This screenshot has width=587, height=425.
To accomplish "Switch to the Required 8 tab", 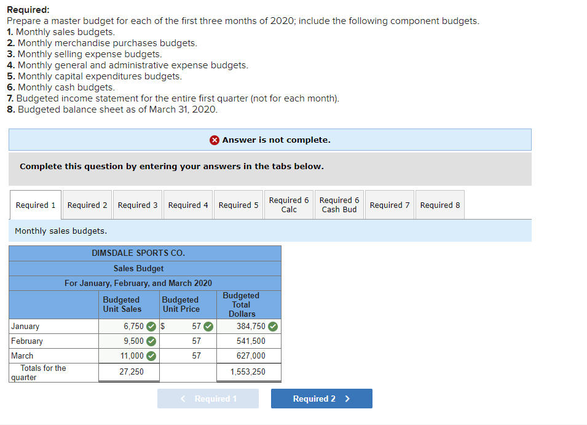I will [440, 205].
